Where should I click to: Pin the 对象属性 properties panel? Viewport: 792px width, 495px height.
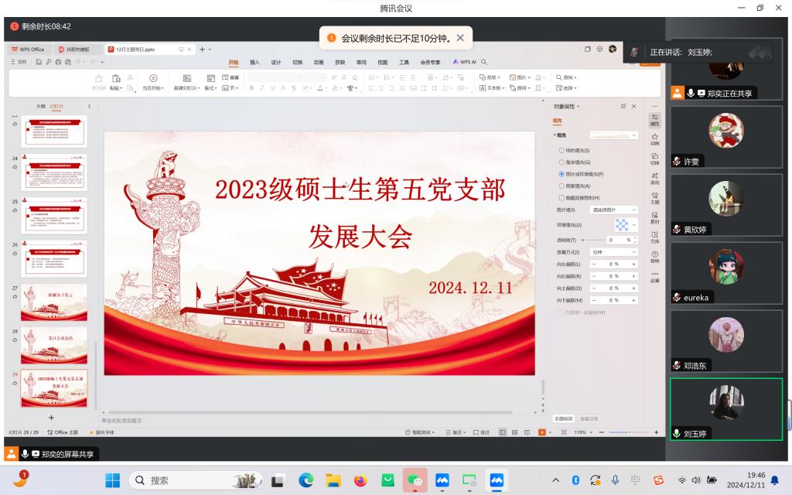[x=623, y=106]
